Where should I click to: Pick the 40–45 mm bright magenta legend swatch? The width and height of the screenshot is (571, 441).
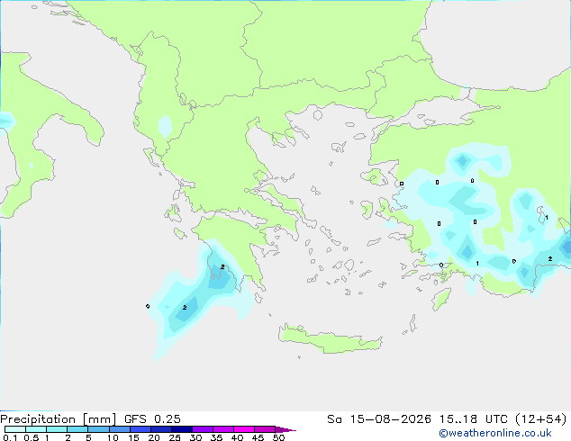244,429
